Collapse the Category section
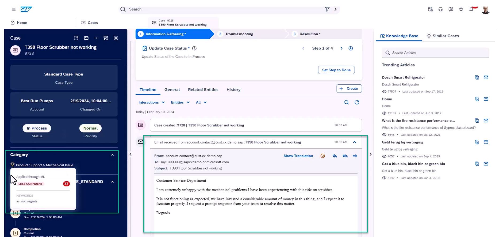This screenshot has width=503, height=237. click(112, 155)
